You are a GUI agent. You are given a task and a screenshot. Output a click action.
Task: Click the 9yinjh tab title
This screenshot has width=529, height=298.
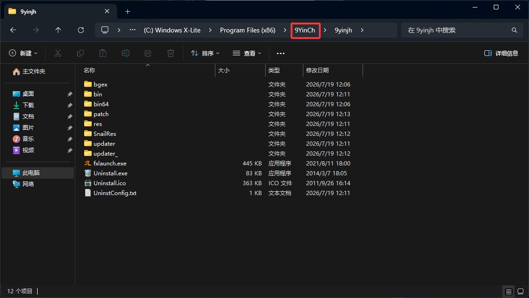click(x=28, y=11)
